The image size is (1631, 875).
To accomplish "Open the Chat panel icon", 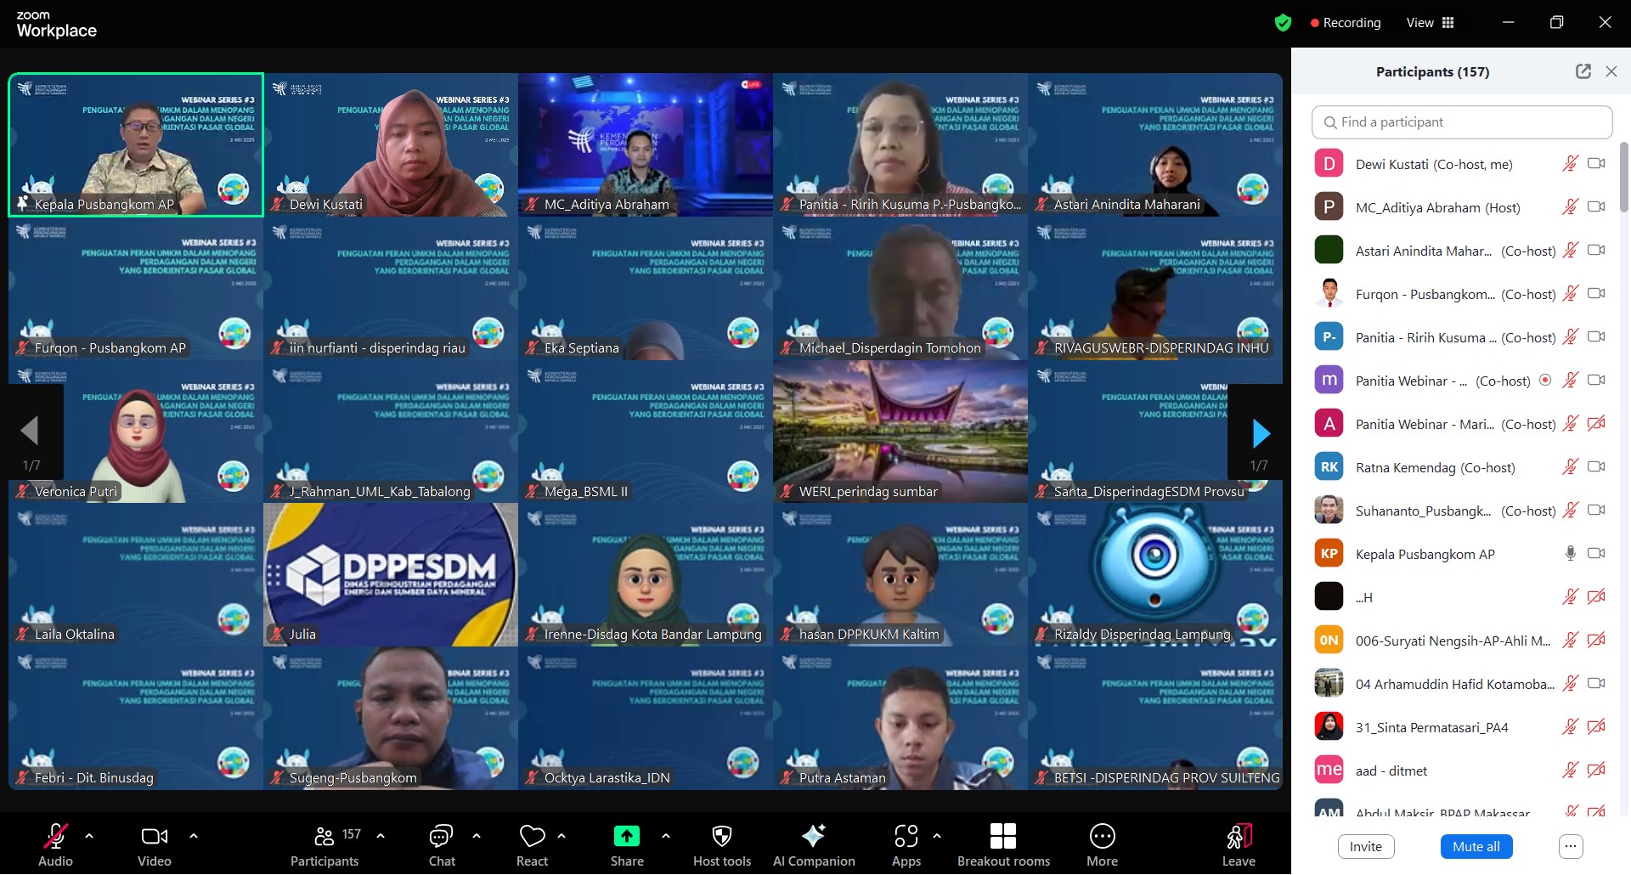I will tap(441, 837).
